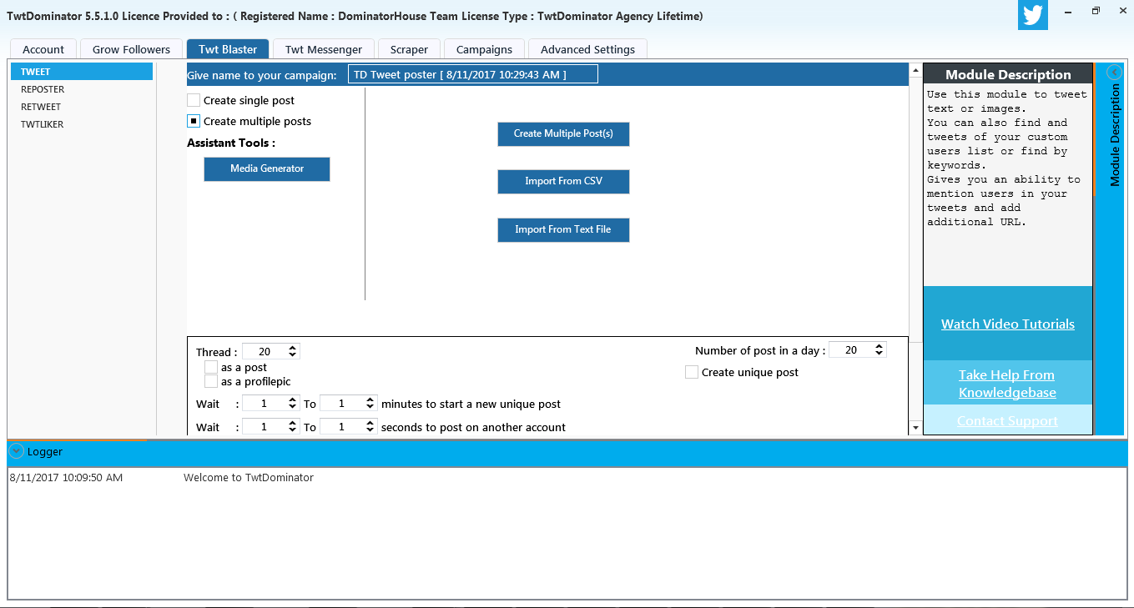Viewport: 1134px width, 608px height.
Task: Increase the Thread count with up arrow
Action: point(292,348)
